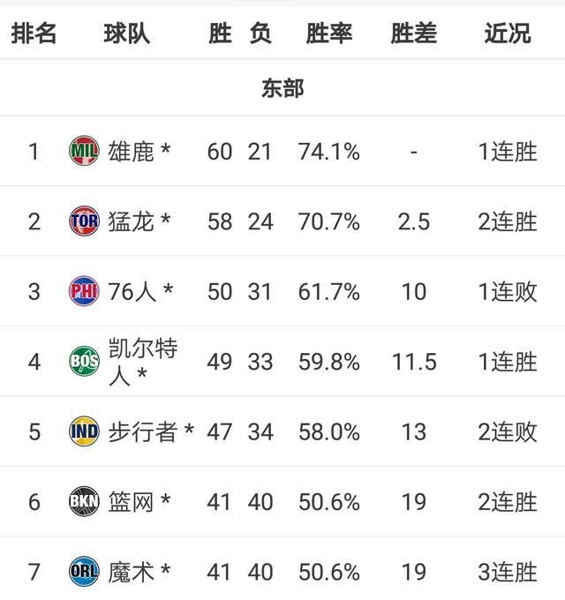The width and height of the screenshot is (565, 600).
Task: Click the 球队 column header
Action: [126, 34]
